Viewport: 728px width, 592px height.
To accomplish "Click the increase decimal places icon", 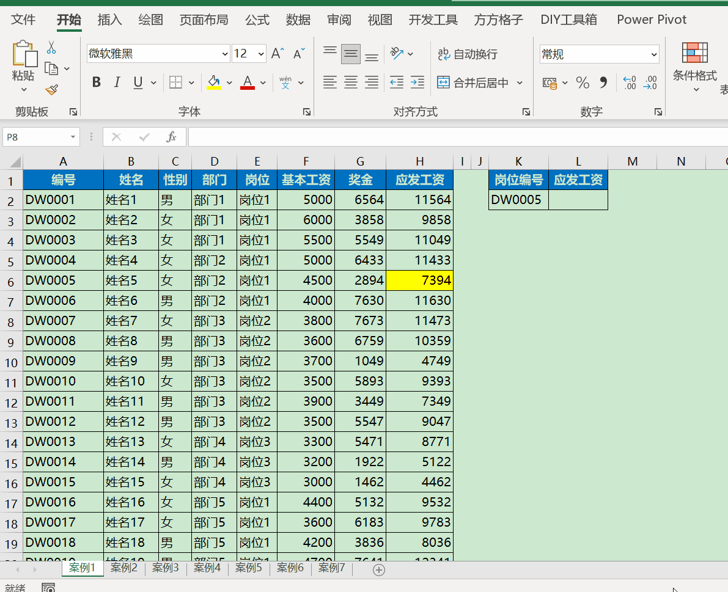I will pyautogui.click(x=630, y=82).
